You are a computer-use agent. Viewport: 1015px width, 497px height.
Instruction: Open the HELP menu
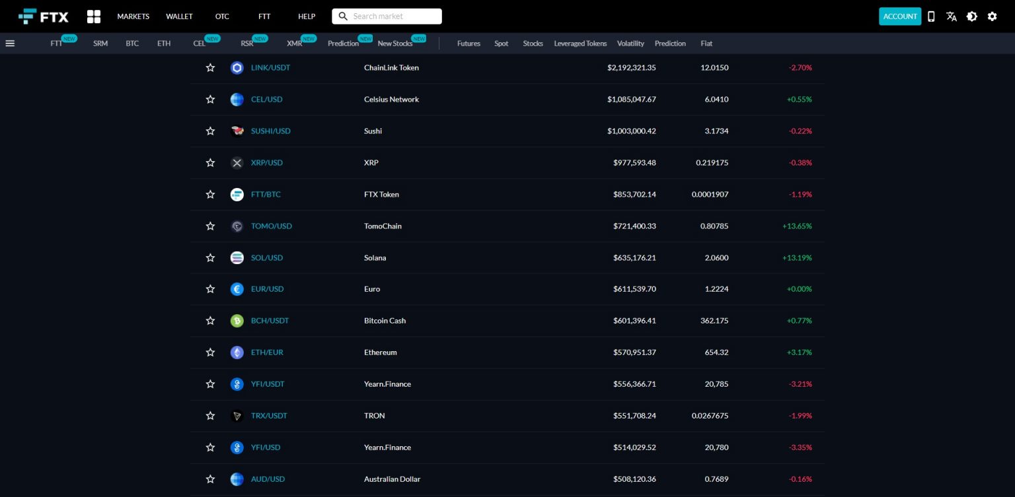click(307, 17)
